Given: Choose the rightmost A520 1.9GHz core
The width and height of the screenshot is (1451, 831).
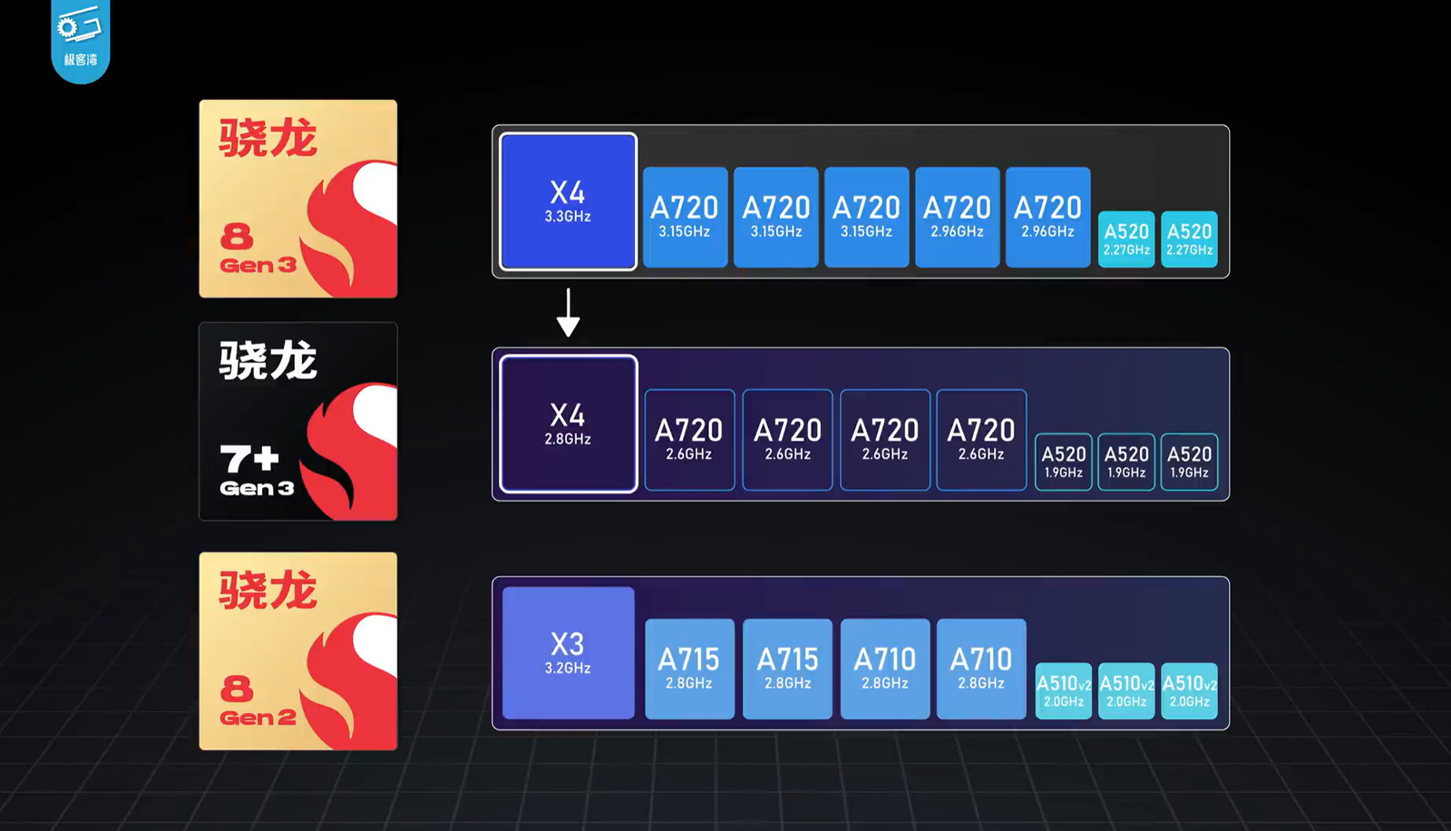Looking at the screenshot, I should (1189, 462).
